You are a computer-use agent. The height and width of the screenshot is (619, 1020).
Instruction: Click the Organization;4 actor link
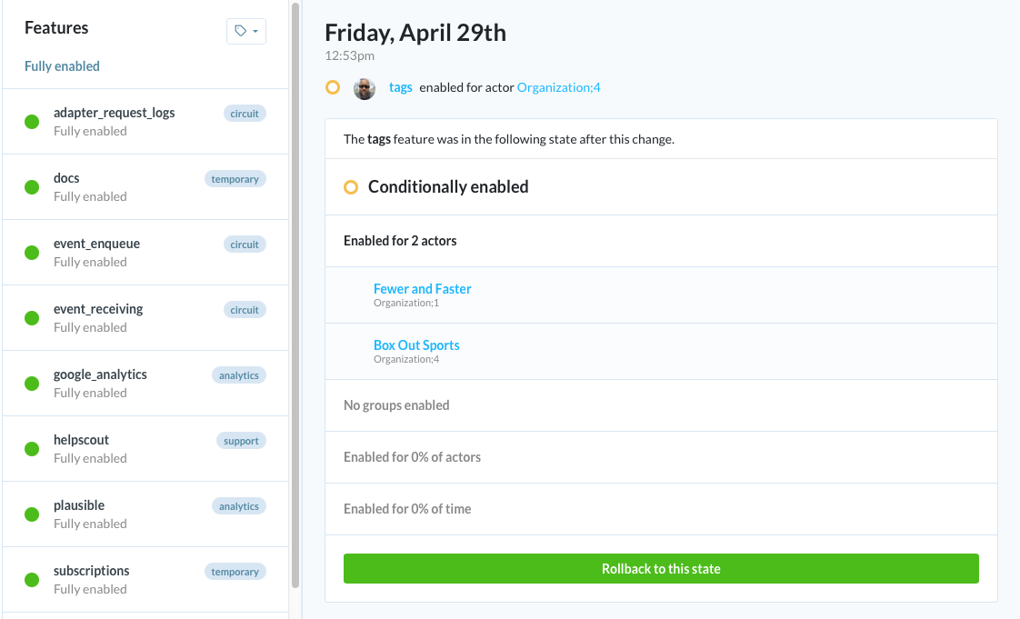pyautogui.click(x=558, y=87)
